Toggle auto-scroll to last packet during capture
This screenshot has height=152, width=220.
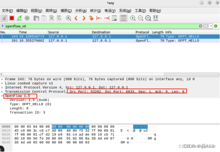(114, 18)
